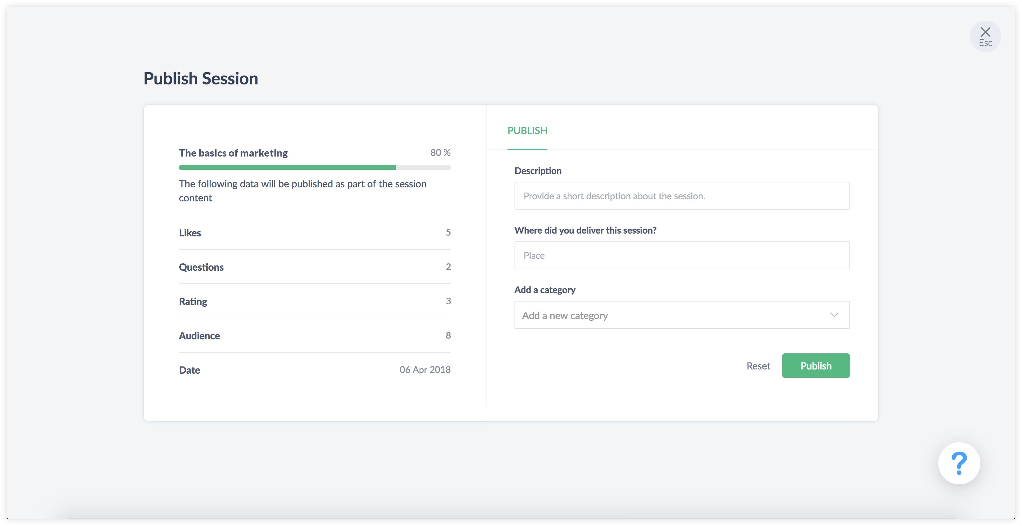Viewport: 1022px width, 526px height.
Task: Click the Date value 06 Apr 2018
Action: (424, 370)
